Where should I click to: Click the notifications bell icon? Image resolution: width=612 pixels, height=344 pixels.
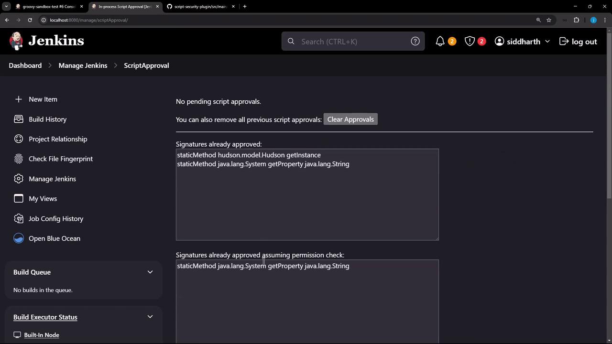440,42
